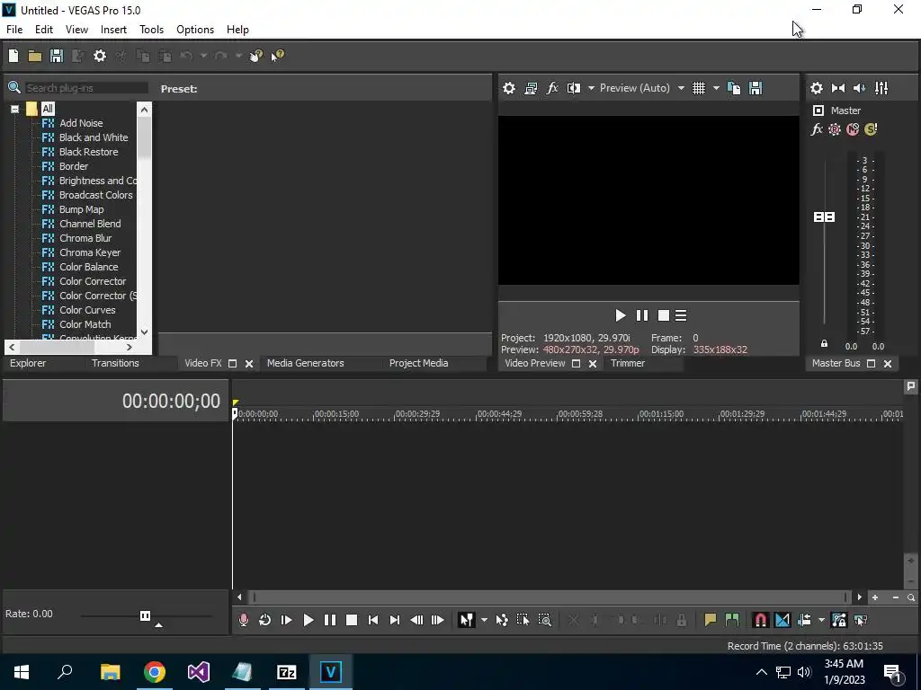The height and width of the screenshot is (690, 921).
Task: Save snapshot to file icon
Action: [756, 88]
